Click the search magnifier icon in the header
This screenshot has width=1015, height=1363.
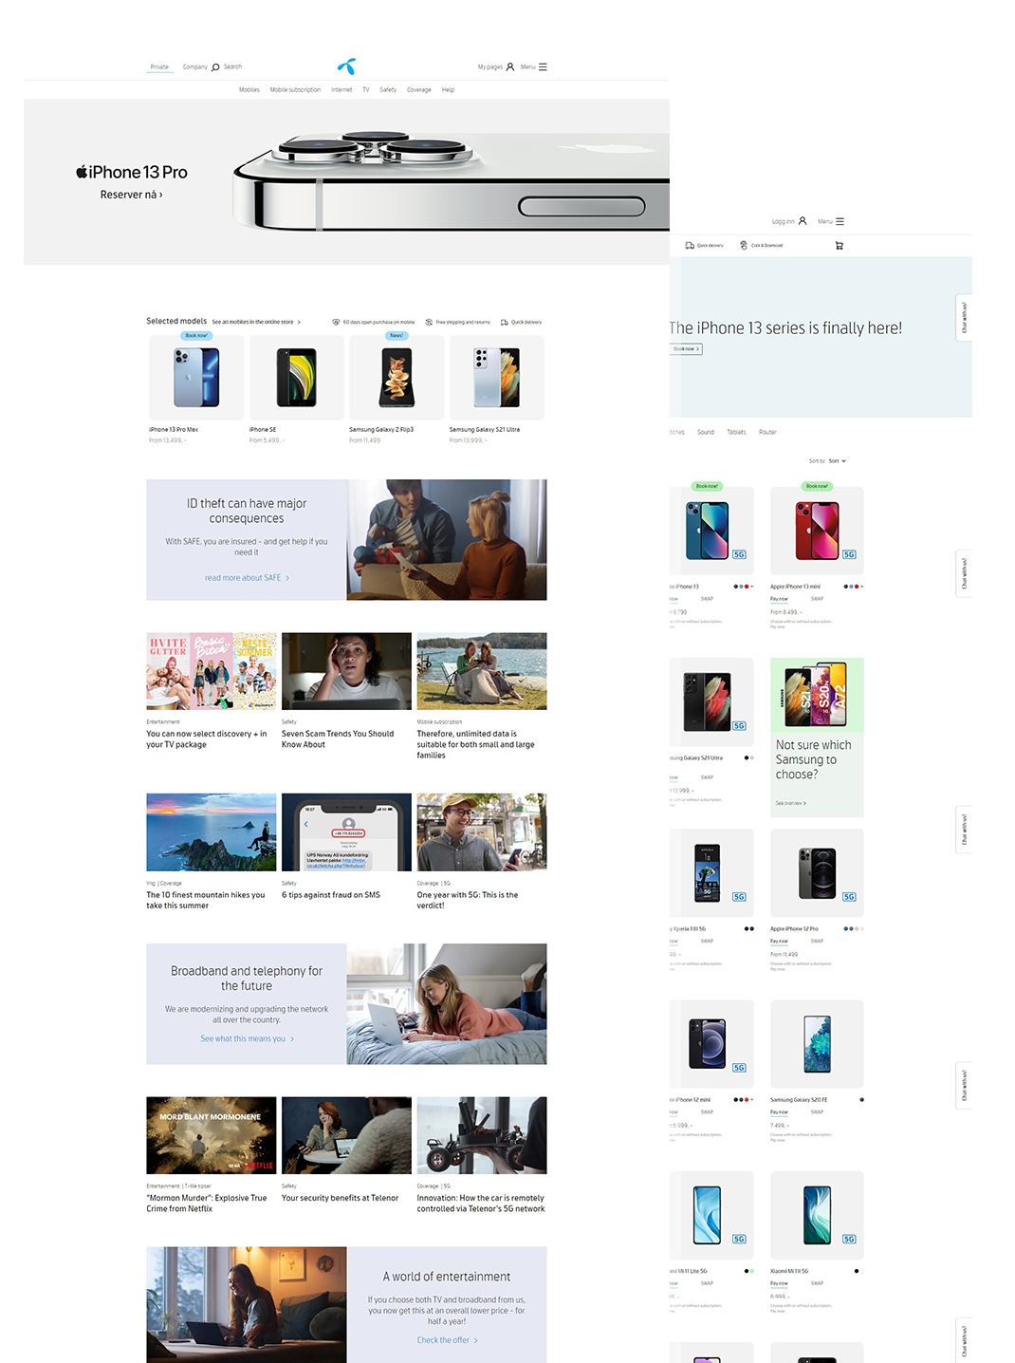point(215,67)
